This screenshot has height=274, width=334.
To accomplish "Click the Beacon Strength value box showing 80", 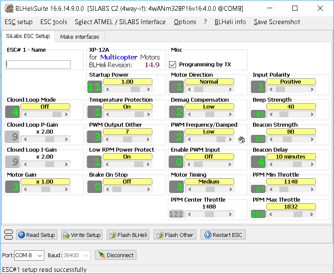I will 258,139.
